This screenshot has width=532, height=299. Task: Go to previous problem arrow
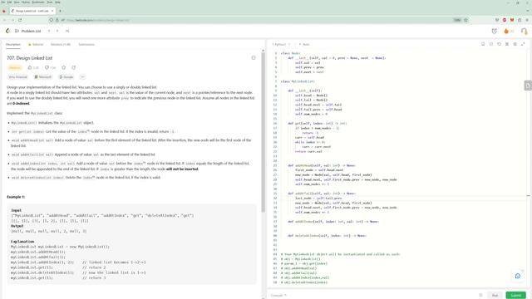pyautogui.click(x=49, y=31)
